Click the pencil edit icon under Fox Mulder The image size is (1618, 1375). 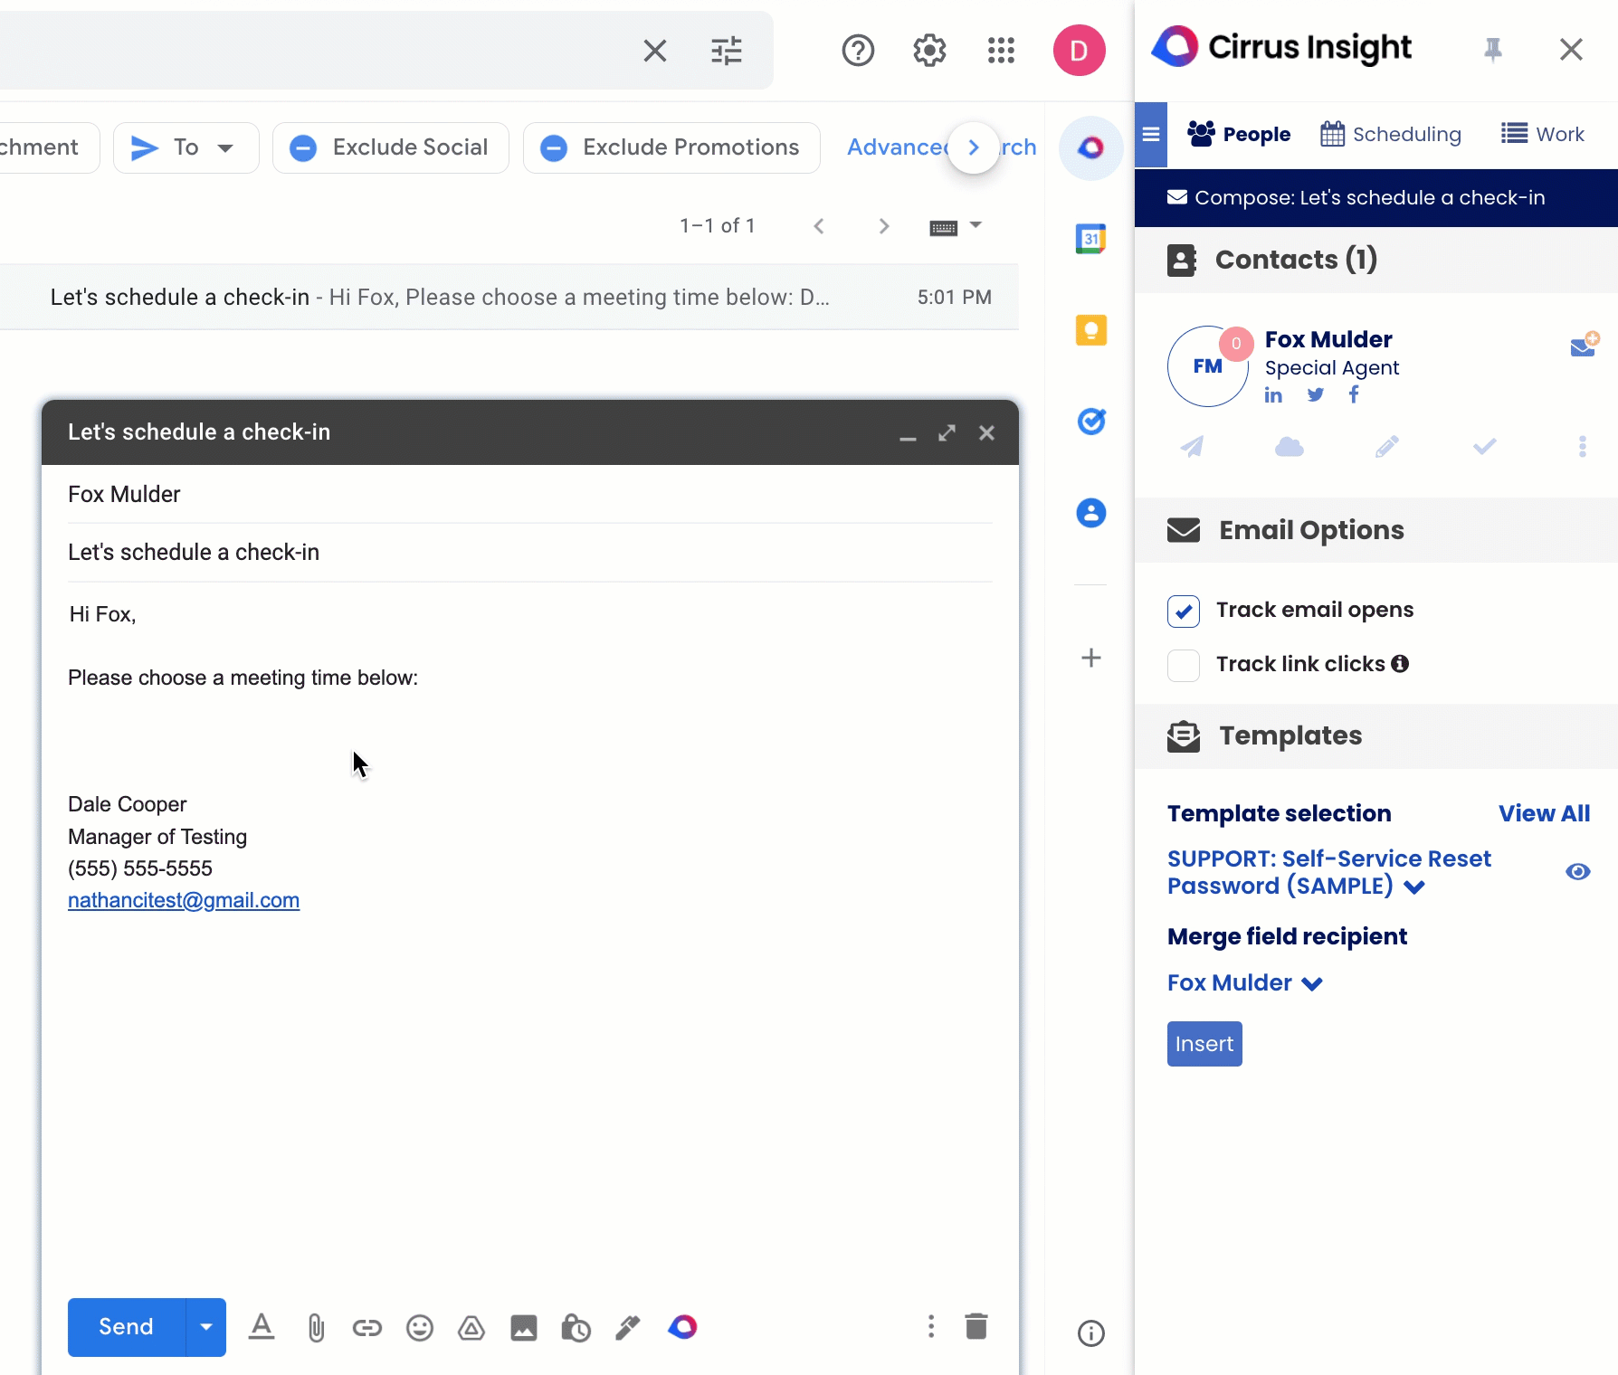tap(1387, 446)
